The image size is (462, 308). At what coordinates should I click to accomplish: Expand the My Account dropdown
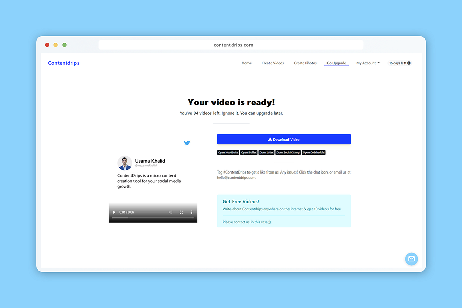coord(368,63)
